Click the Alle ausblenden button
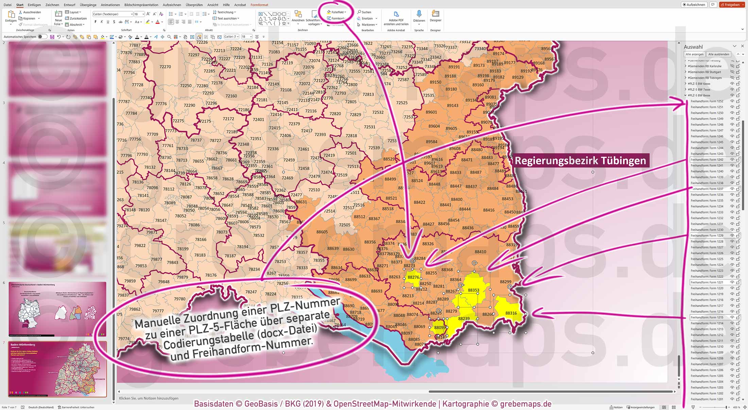This screenshot has width=748, height=410. [x=718, y=54]
